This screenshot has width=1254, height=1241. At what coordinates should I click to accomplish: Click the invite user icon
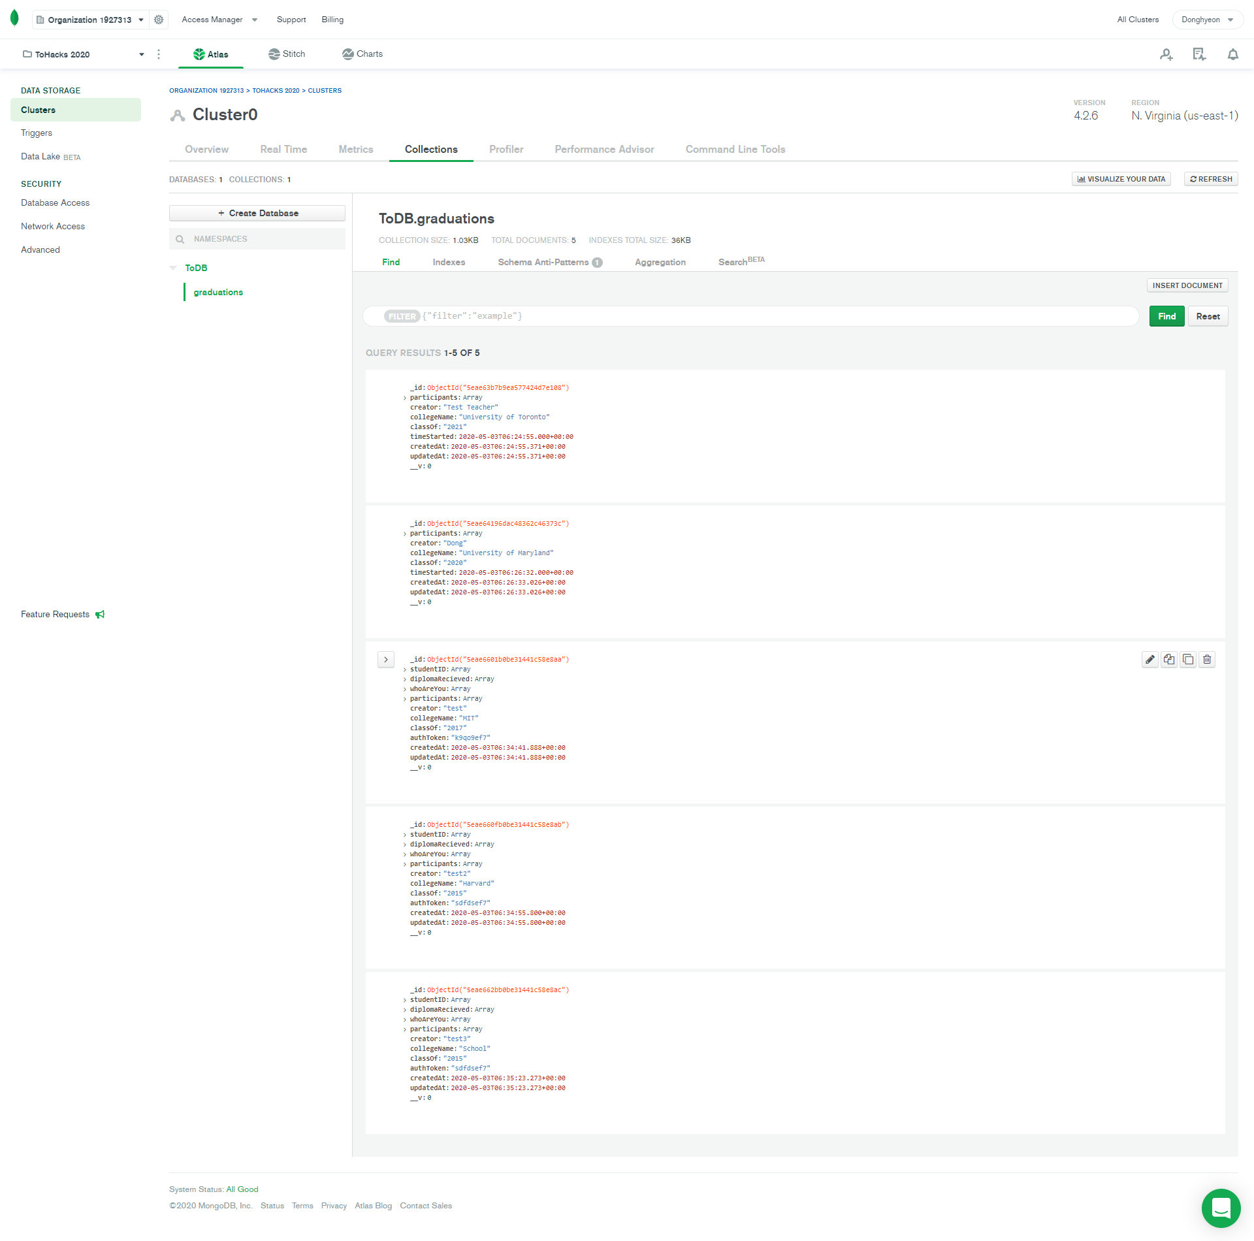coord(1166,54)
